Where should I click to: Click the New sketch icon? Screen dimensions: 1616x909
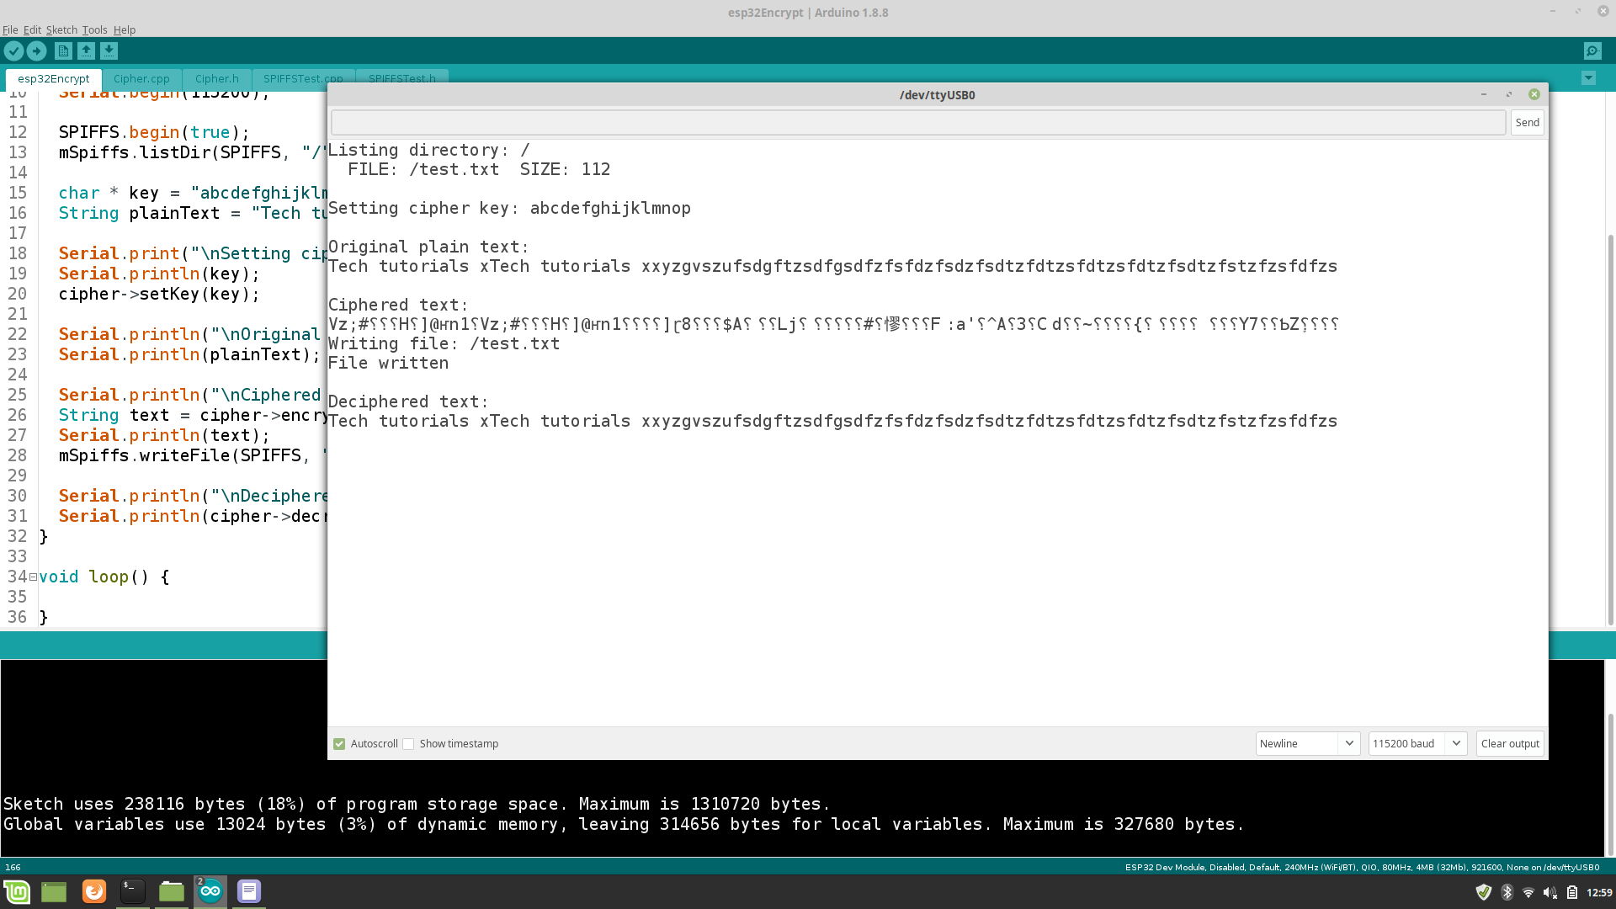coord(63,51)
